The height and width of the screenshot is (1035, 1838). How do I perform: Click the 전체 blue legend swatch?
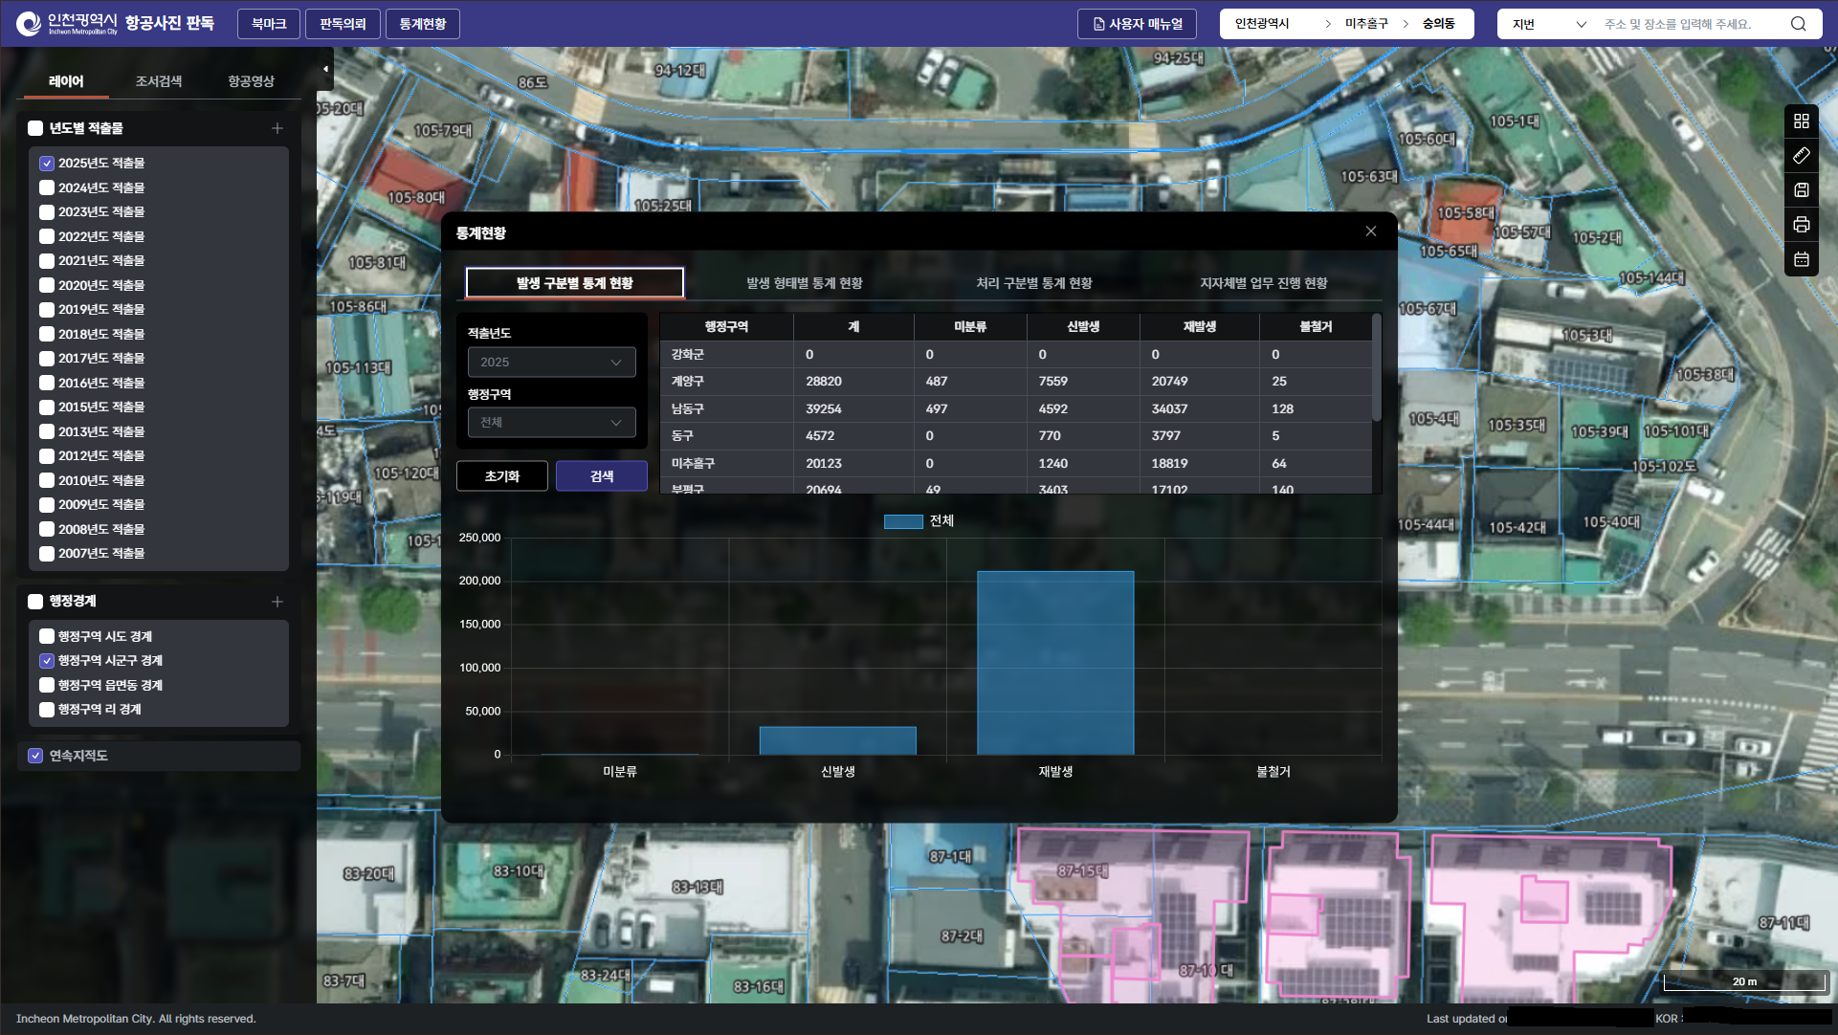pos(902,521)
